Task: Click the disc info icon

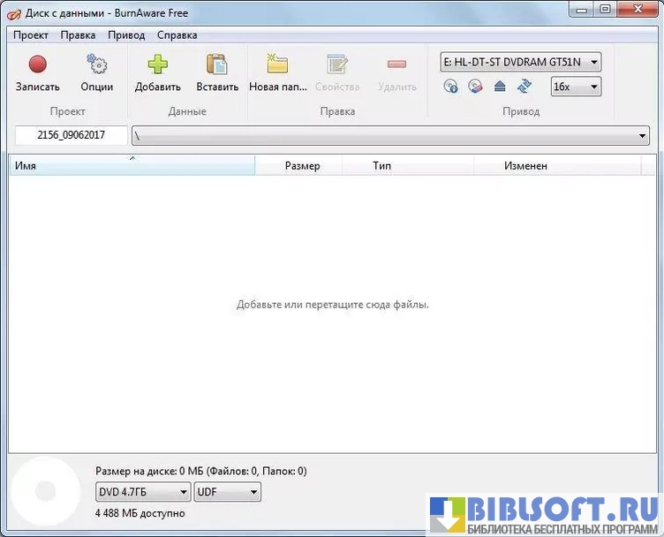Action: tap(451, 87)
